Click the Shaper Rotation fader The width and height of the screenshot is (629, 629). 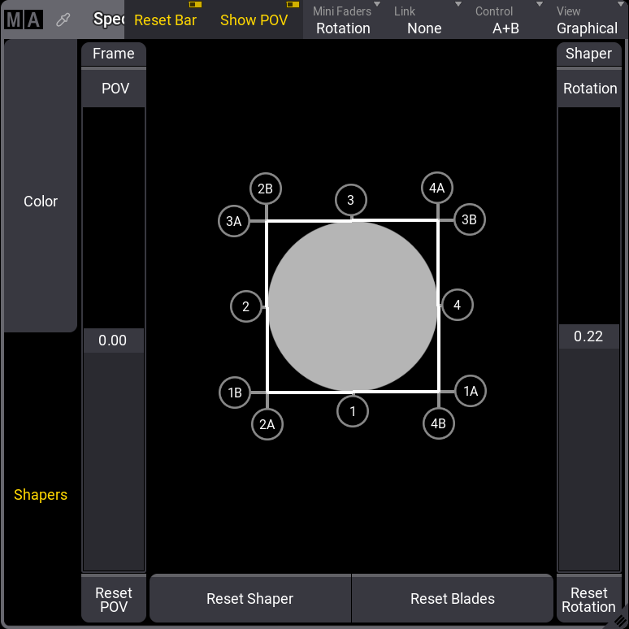point(588,336)
